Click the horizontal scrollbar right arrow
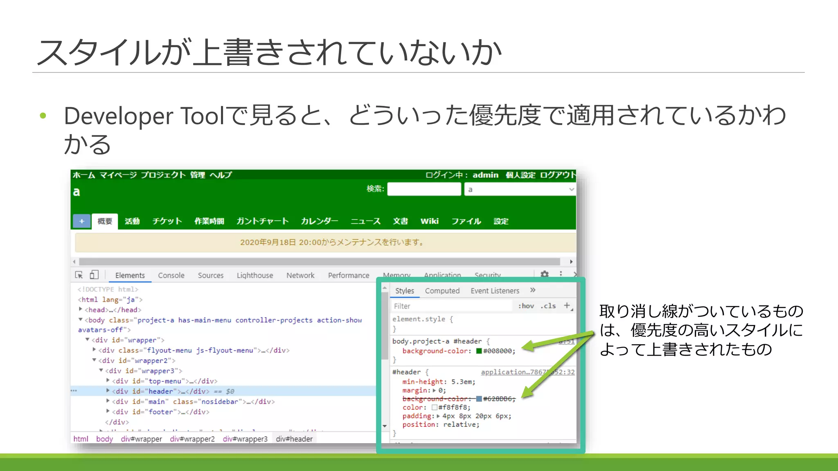Screen dimensions: 838x471 (x=571, y=262)
